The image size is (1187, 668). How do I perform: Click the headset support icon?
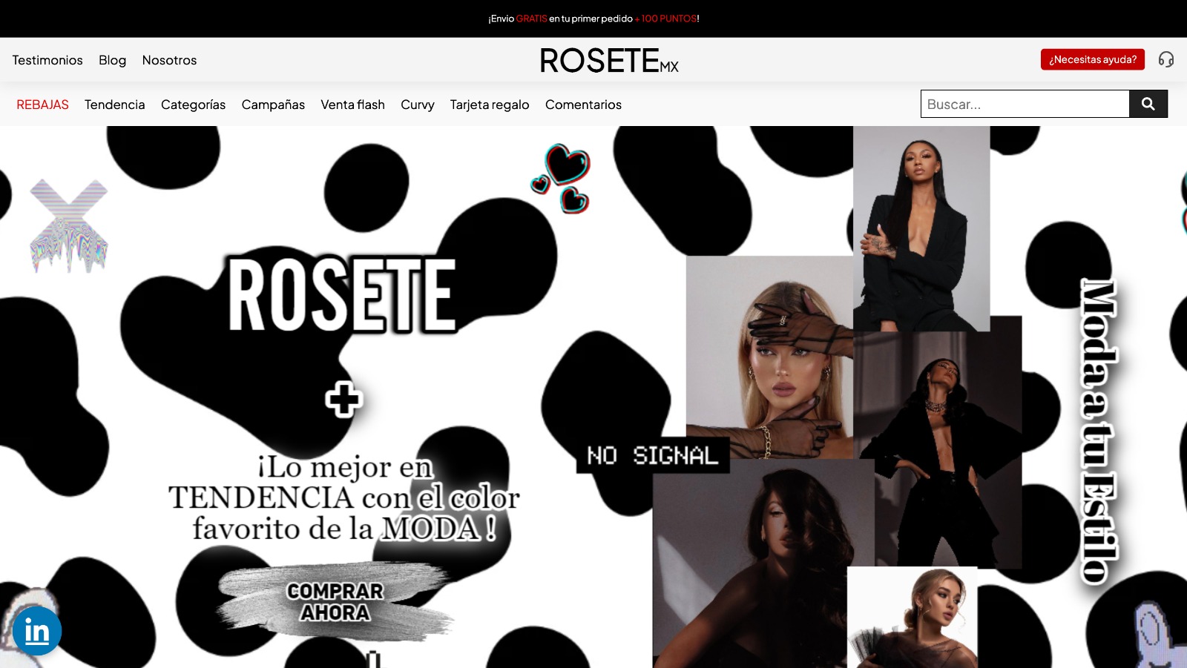click(1166, 59)
